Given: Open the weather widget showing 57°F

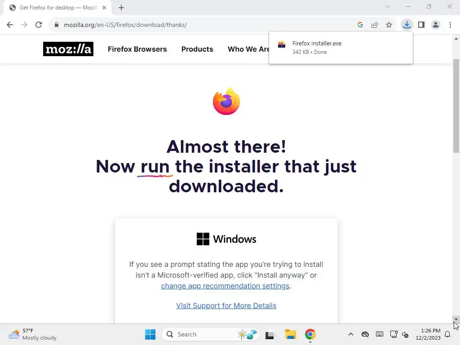Looking at the screenshot, I should (x=32, y=334).
